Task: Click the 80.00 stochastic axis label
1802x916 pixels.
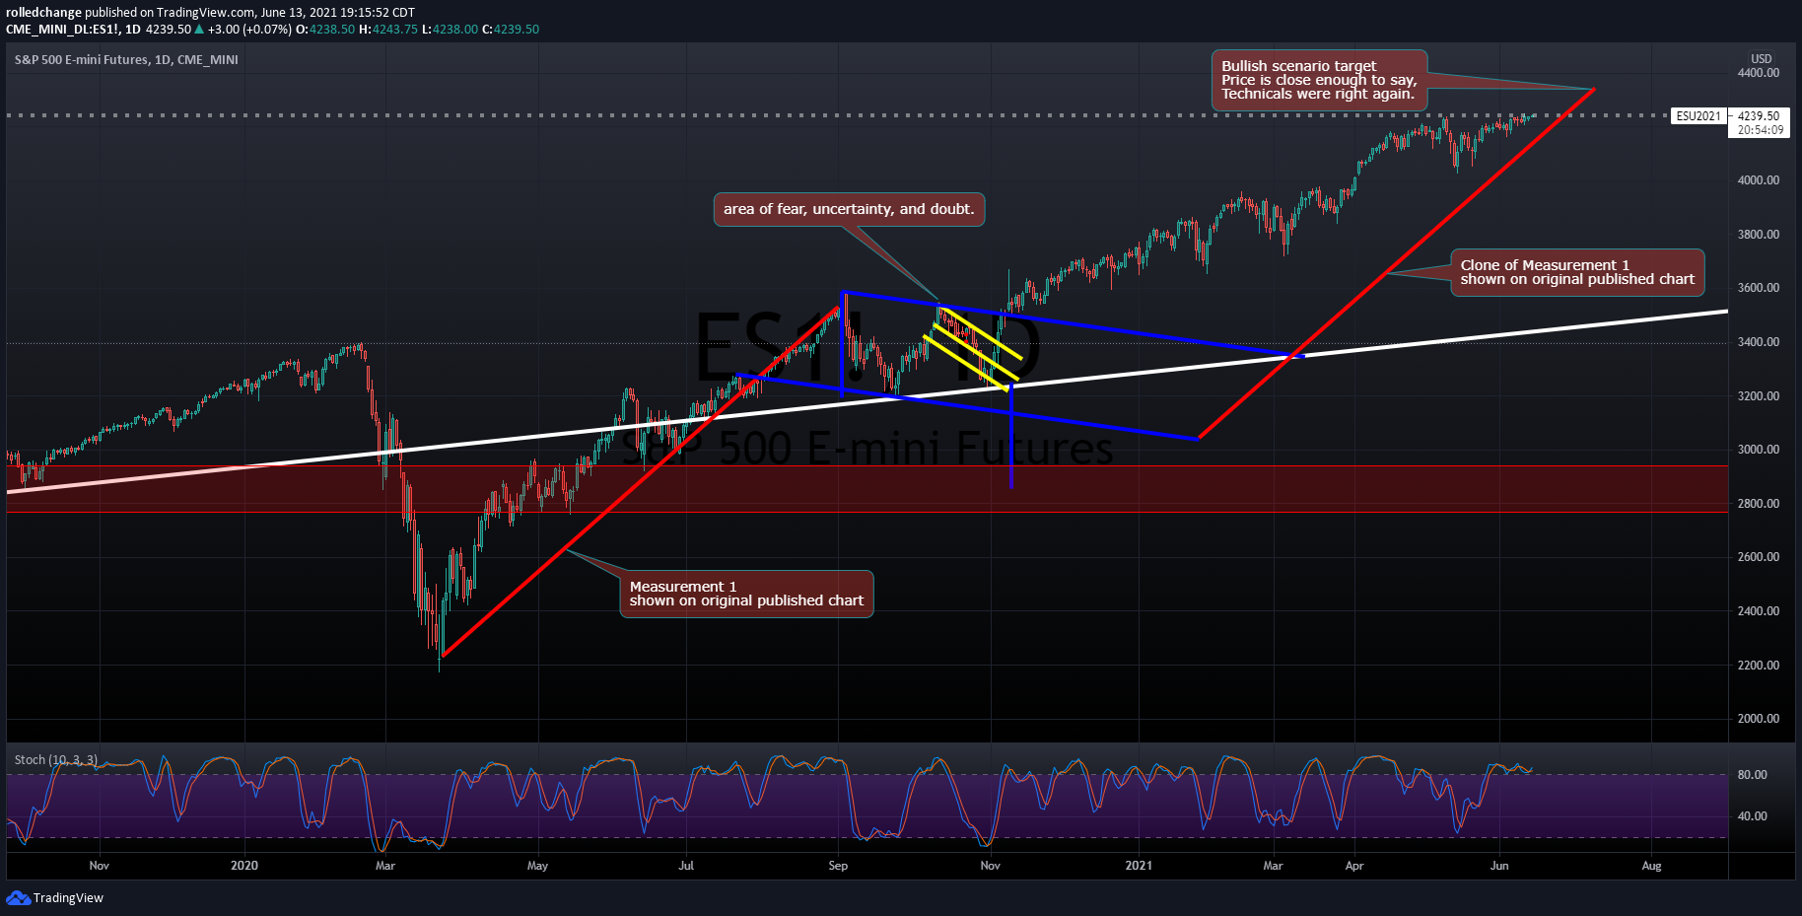Action: (x=1752, y=775)
